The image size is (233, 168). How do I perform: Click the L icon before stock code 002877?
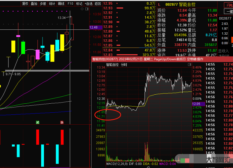(159, 4)
